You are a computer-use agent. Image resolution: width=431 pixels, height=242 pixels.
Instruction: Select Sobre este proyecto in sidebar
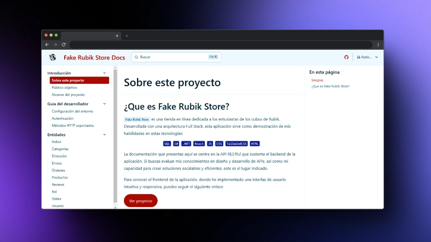tap(79, 80)
